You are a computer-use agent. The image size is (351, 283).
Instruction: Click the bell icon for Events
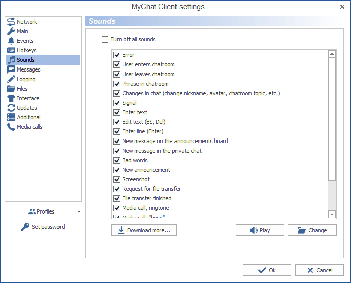point(11,41)
